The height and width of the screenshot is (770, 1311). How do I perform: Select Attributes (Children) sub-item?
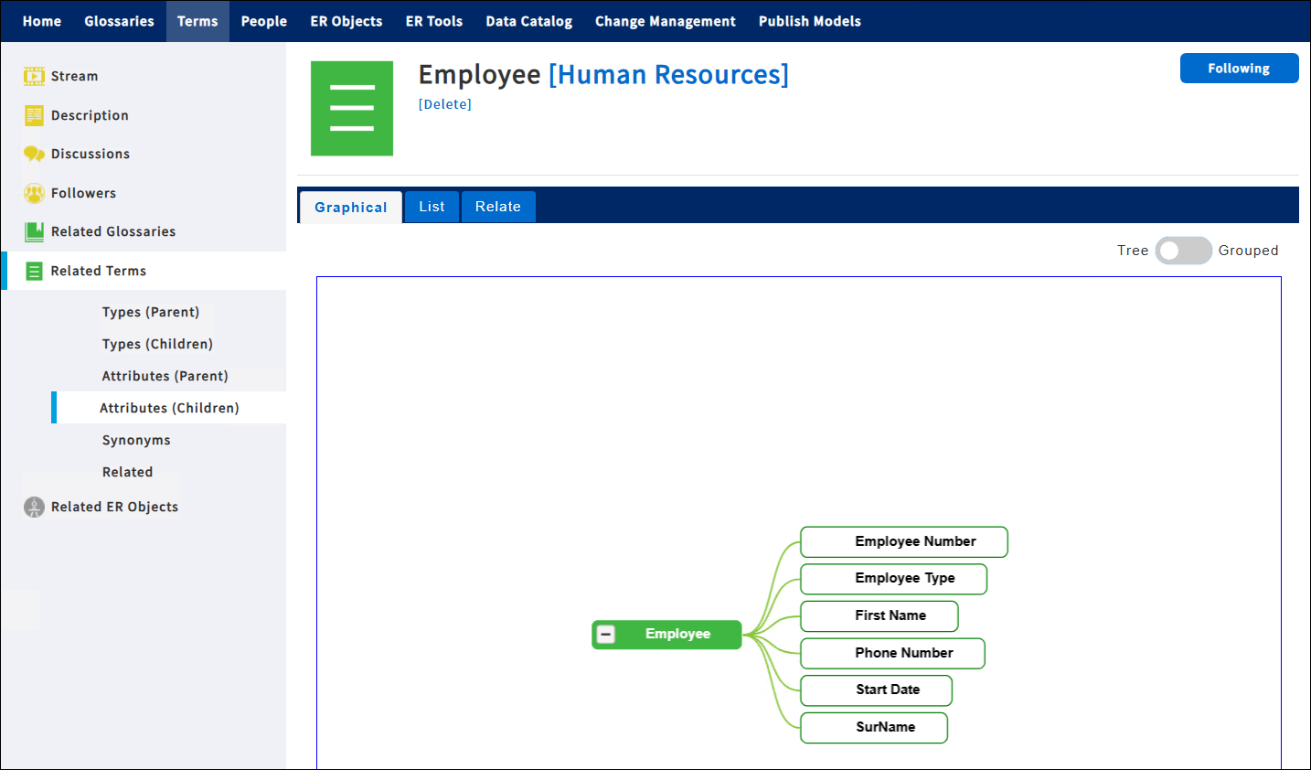[x=169, y=408]
